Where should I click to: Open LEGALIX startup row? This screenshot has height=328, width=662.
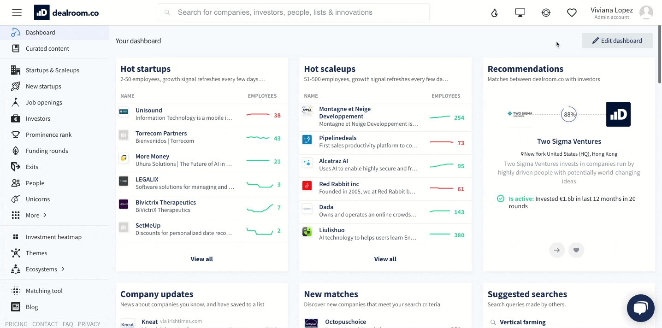click(x=202, y=184)
